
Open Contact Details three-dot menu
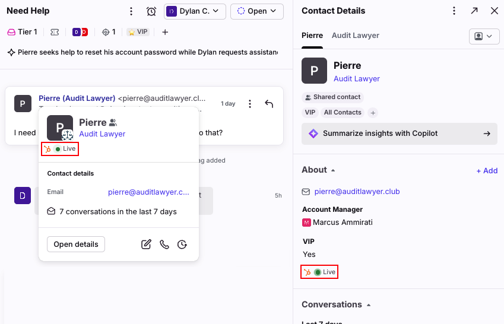454,11
